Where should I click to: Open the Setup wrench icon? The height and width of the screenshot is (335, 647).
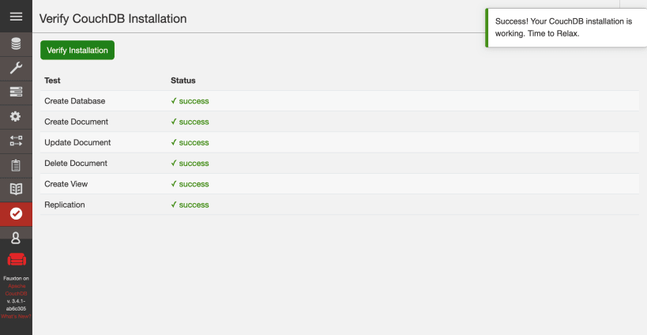pos(16,68)
